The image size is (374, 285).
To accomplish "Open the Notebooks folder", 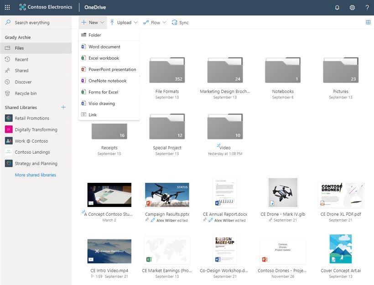I will [x=283, y=70].
